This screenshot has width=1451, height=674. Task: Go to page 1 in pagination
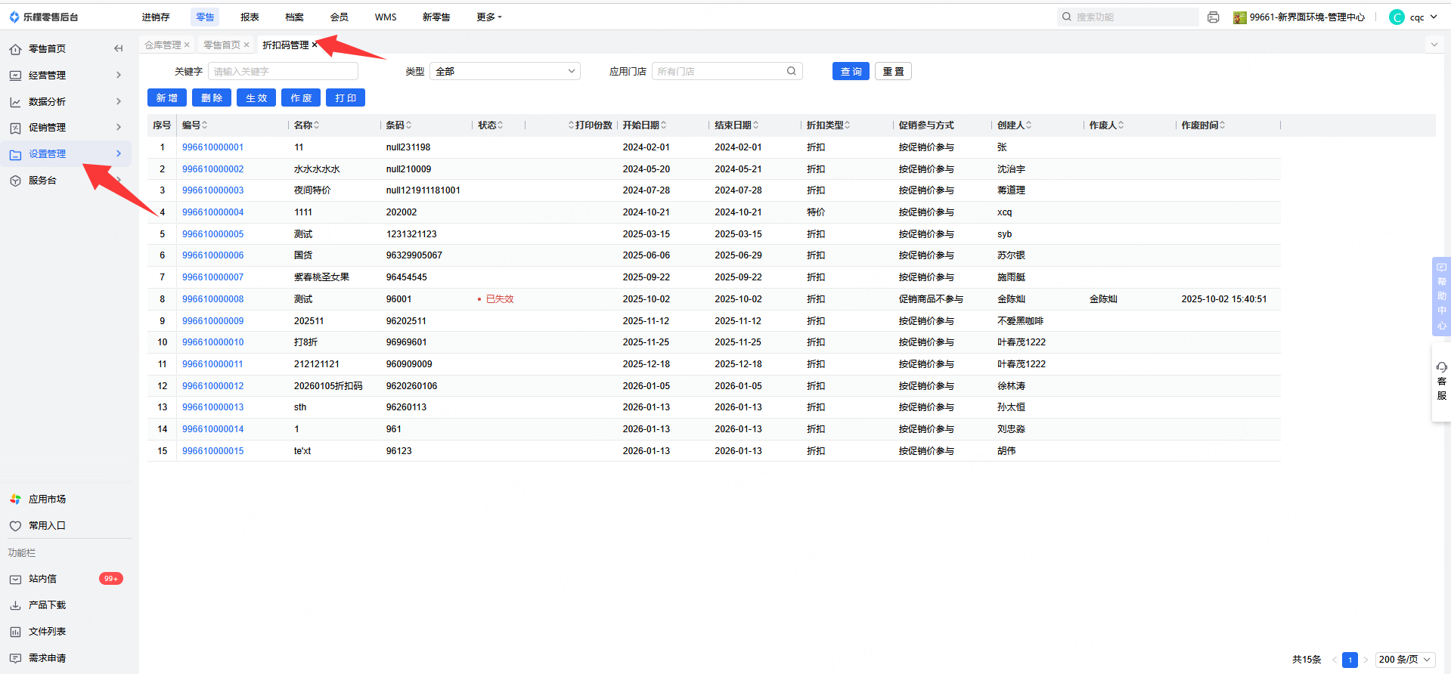click(x=1350, y=660)
